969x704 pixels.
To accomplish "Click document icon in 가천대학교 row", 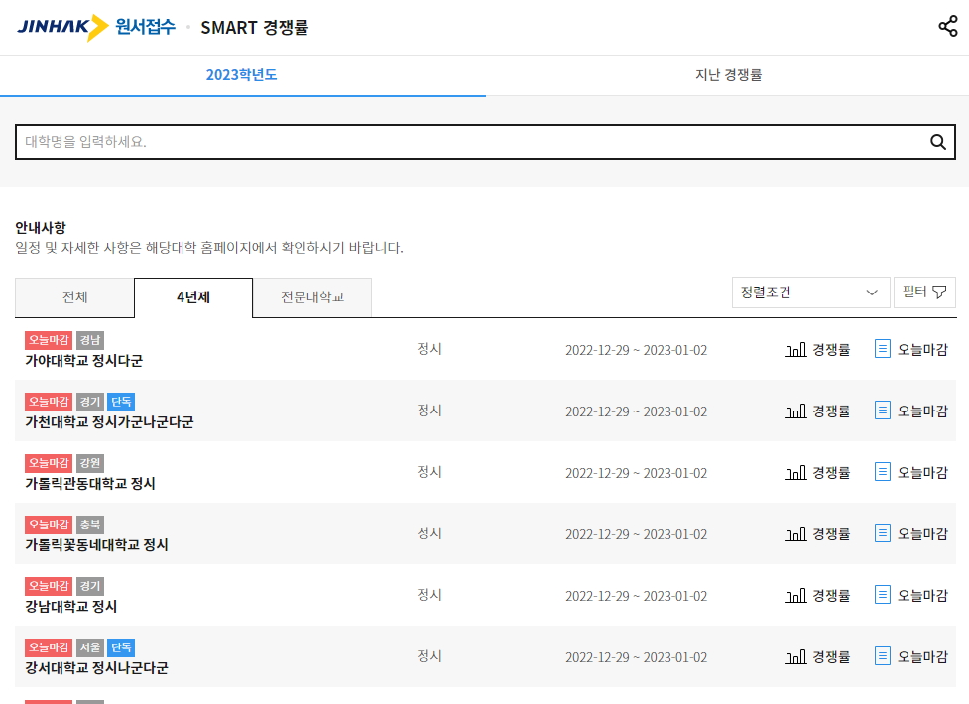I will pos(883,410).
